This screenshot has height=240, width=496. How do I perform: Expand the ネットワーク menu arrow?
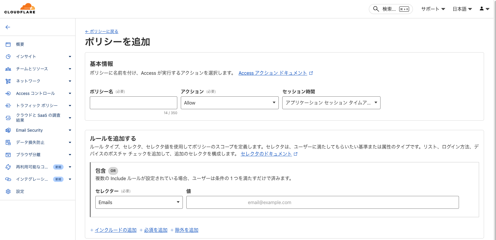point(70,81)
